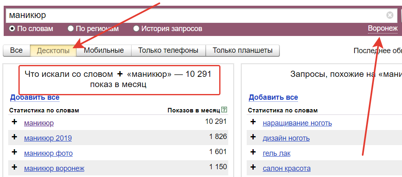Image resolution: width=402 pixels, height=177 pixels.
Task: Click Добавить все in the similar queries column
Action: (x=273, y=97)
